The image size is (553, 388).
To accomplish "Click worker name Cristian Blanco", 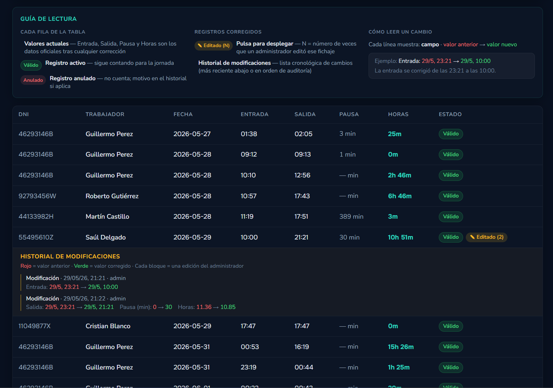I will (108, 326).
